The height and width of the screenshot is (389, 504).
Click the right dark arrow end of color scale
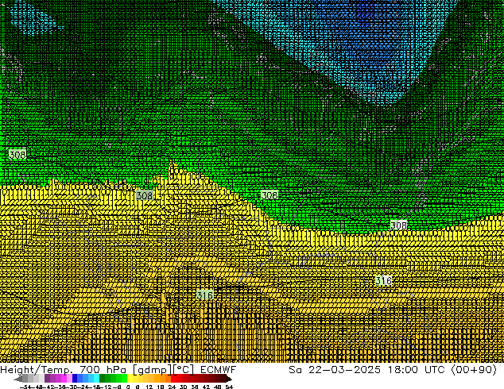tap(228, 379)
